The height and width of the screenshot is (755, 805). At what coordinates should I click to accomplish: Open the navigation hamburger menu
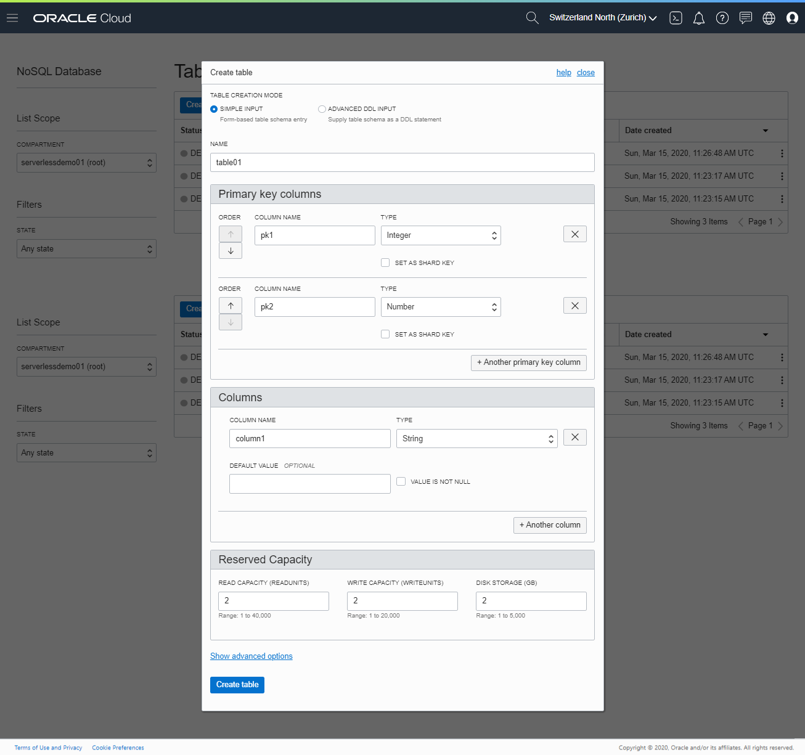point(12,17)
